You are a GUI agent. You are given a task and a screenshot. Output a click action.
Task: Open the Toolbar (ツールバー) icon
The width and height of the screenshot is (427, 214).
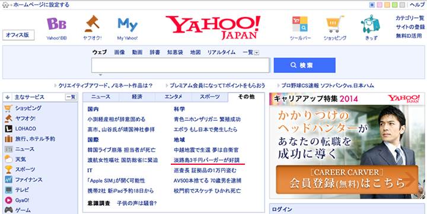[x=300, y=24]
